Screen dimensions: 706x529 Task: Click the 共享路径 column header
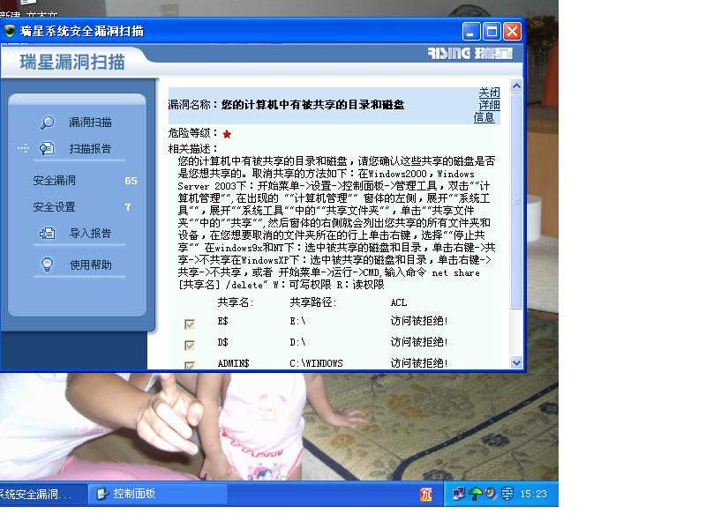[x=313, y=302]
